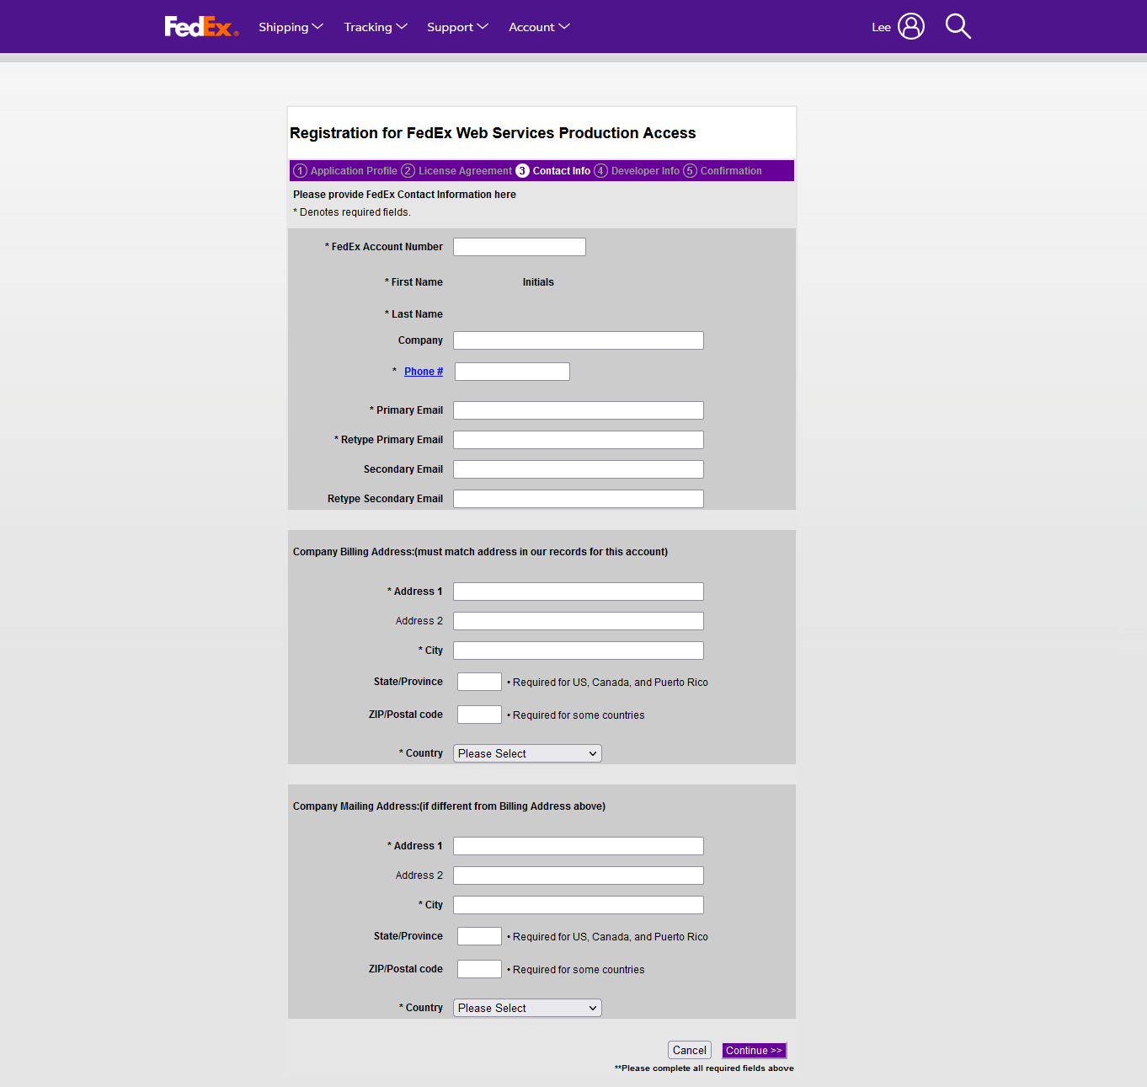The width and height of the screenshot is (1147, 1087).
Task: Open the search icon in the header
Action: (958, 26)
